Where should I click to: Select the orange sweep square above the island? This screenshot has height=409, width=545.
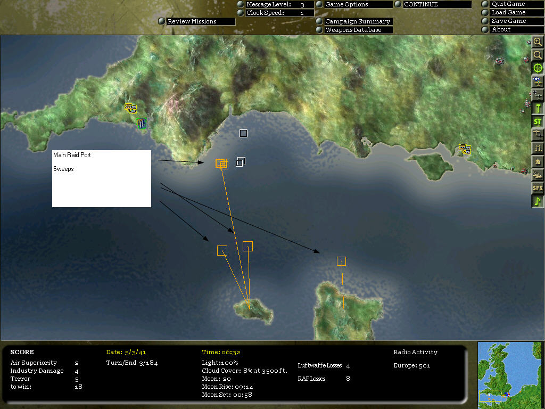(x=247, y=246)
